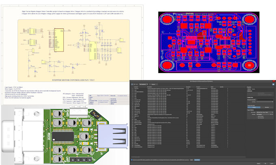Sort by the Quantity column header

[222, 87]
